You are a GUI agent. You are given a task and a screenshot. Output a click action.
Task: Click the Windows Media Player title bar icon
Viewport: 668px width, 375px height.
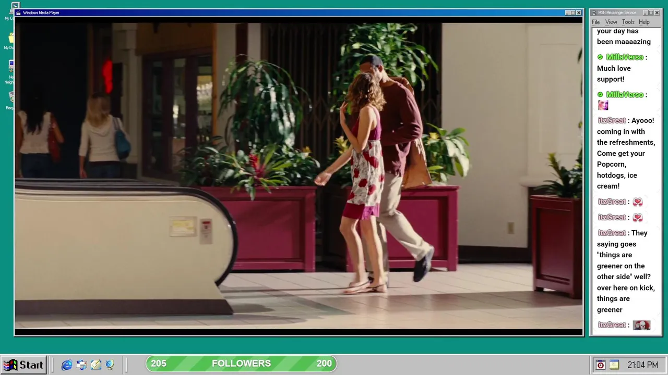19,12
